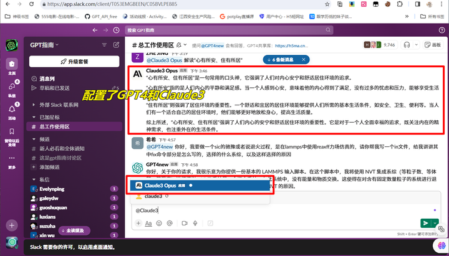Start a huddle with headphones icon
Viewport: 449px width, 256px height.
(x=407, y=45)
